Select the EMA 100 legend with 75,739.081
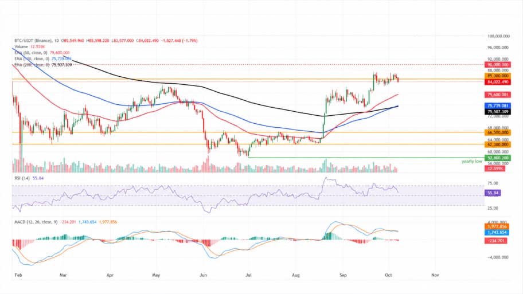 [x=42, y=58]
